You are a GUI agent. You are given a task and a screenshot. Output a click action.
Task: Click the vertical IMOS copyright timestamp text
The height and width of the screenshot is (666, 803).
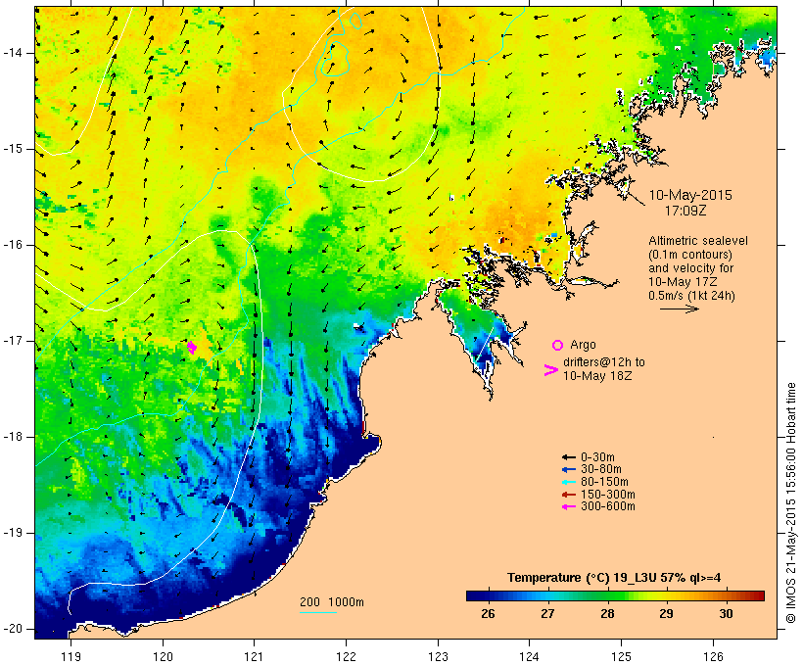pyautogui.click(x=791, y=503)
